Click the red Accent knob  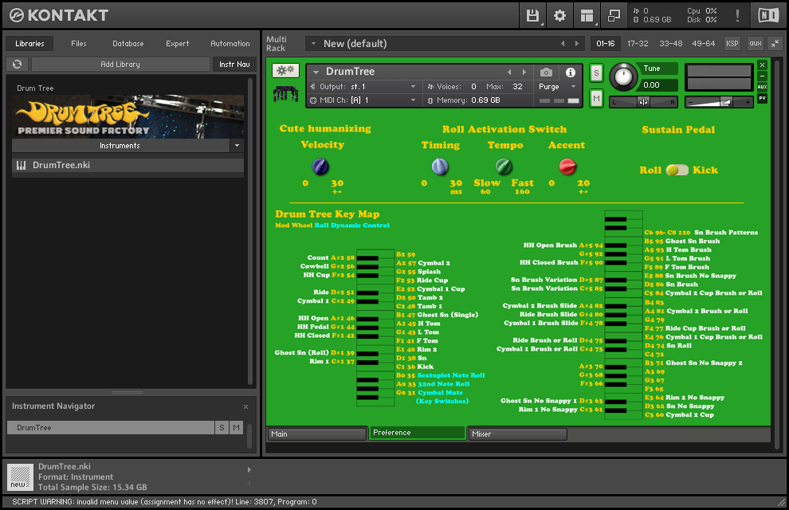coord(567,167)
